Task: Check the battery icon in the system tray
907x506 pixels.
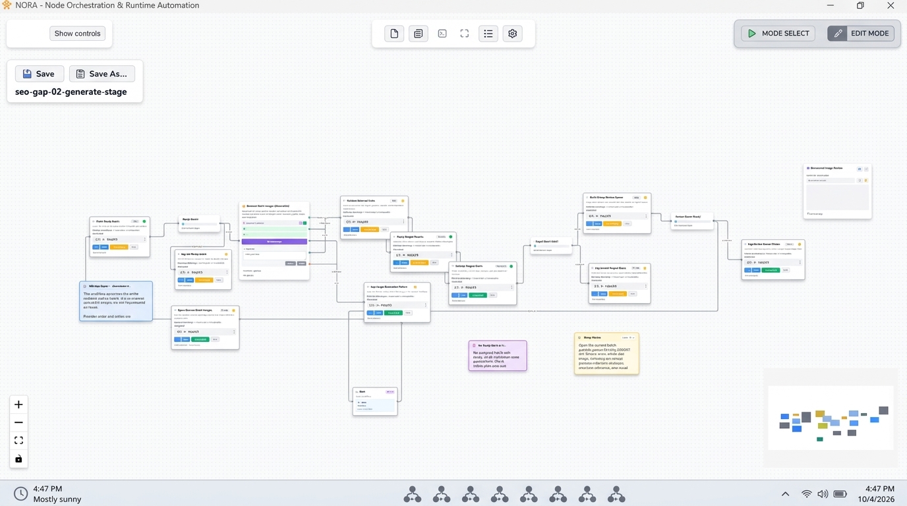Action: (840, 494)
